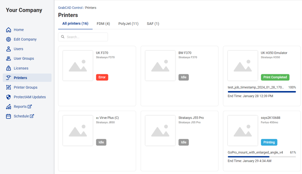Screen dimensions: 302x174
Task: Click the GrabCAD Control breadcrumb link
Action: [x=70, y=7]
